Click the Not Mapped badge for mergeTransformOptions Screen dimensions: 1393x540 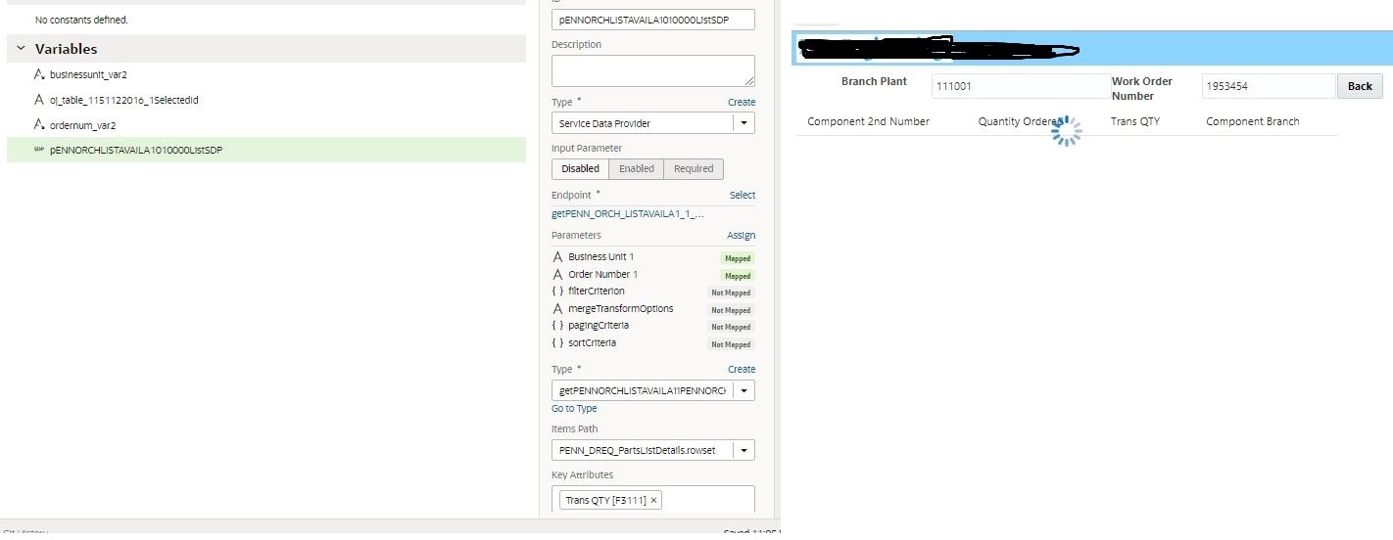(731, 310)
